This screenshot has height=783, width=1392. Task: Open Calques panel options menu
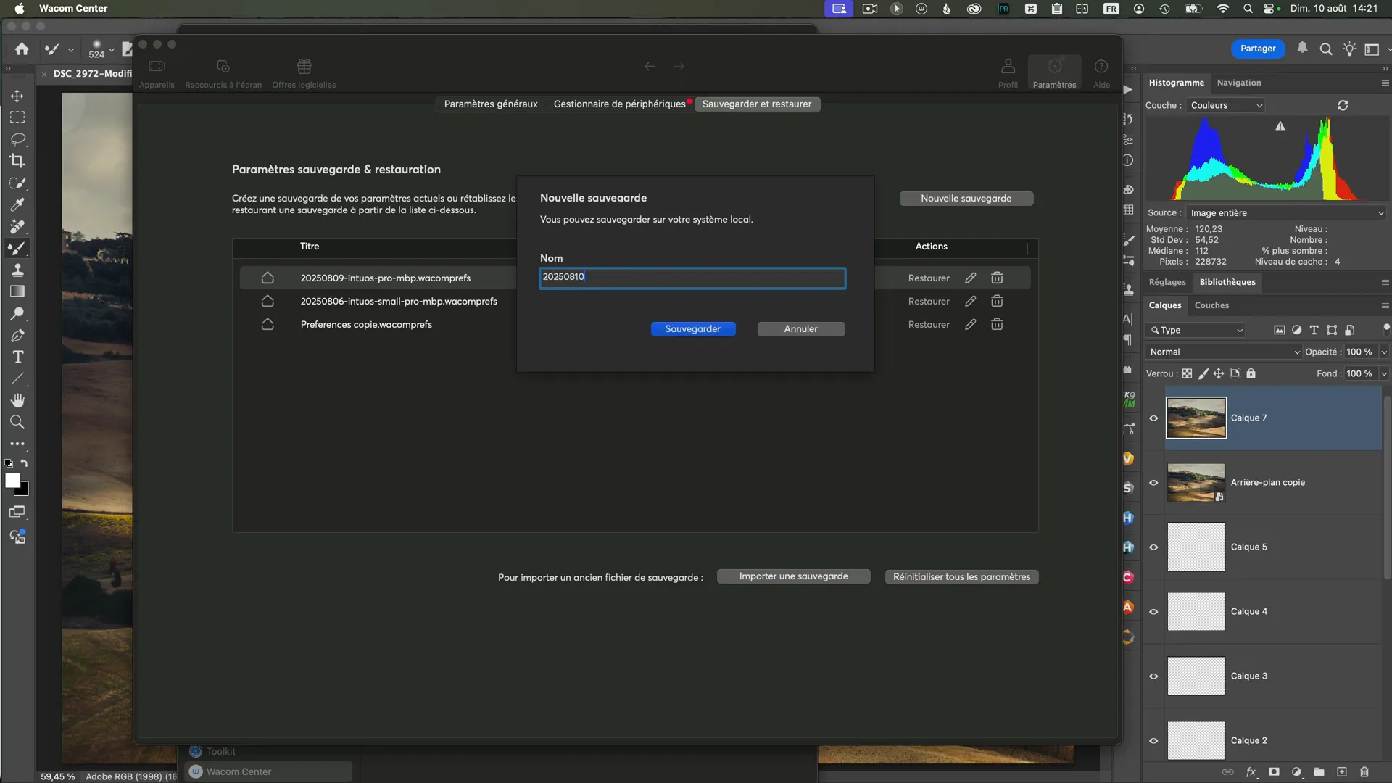1385,305
